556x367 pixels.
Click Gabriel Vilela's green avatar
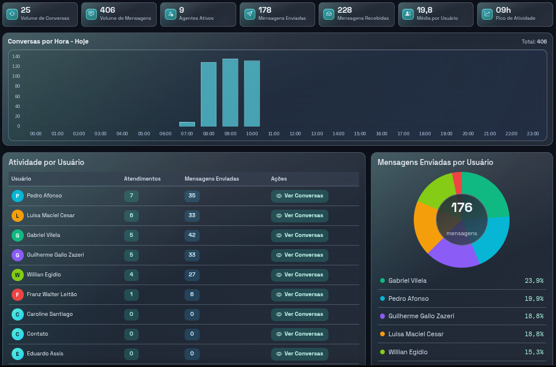pos(17,235)
